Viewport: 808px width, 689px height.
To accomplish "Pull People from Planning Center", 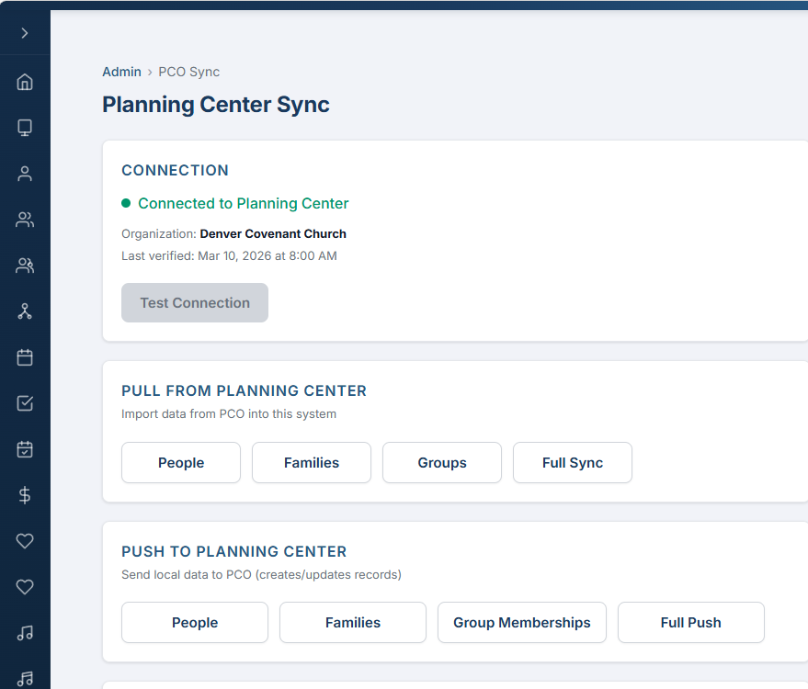I will click(x=180, y=462).
